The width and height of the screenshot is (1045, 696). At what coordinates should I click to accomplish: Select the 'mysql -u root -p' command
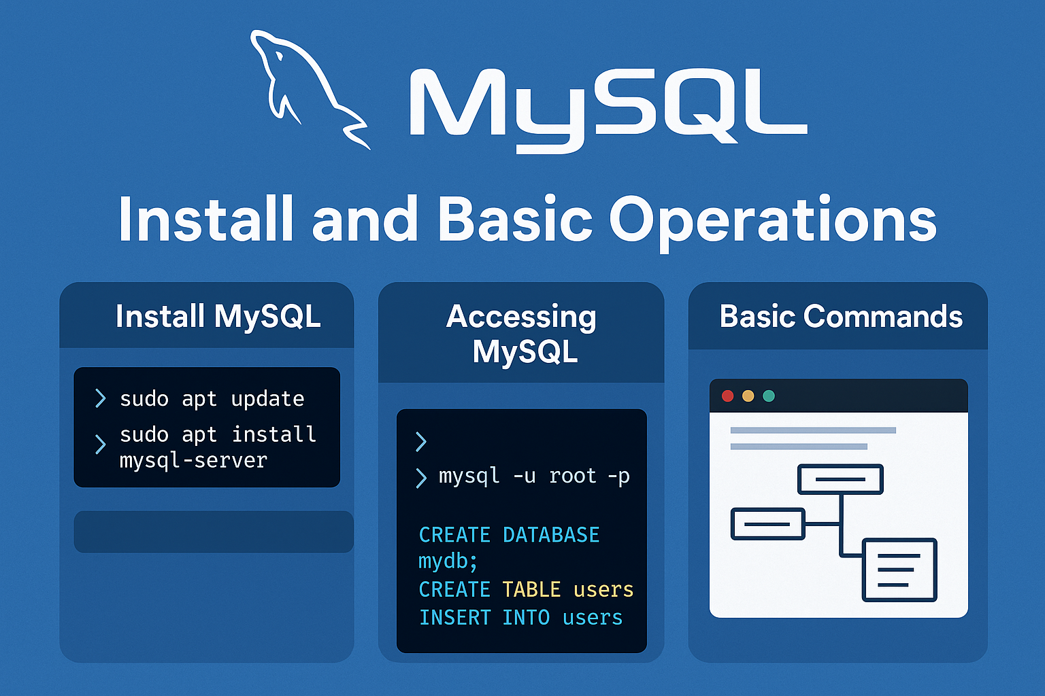coord(534,476)
